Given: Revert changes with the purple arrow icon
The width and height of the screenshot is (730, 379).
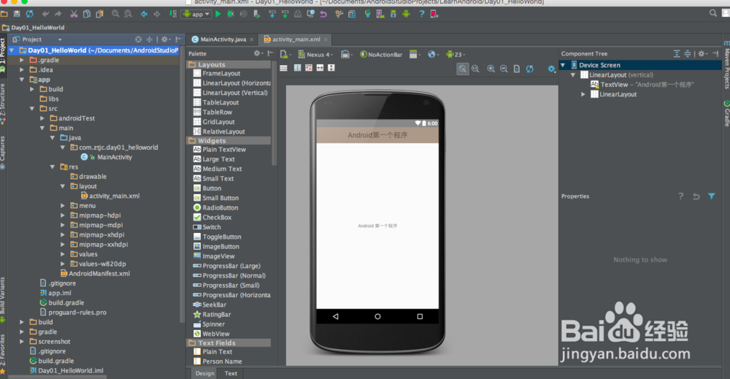Looking at the screenshot, I should click(323, 14).
